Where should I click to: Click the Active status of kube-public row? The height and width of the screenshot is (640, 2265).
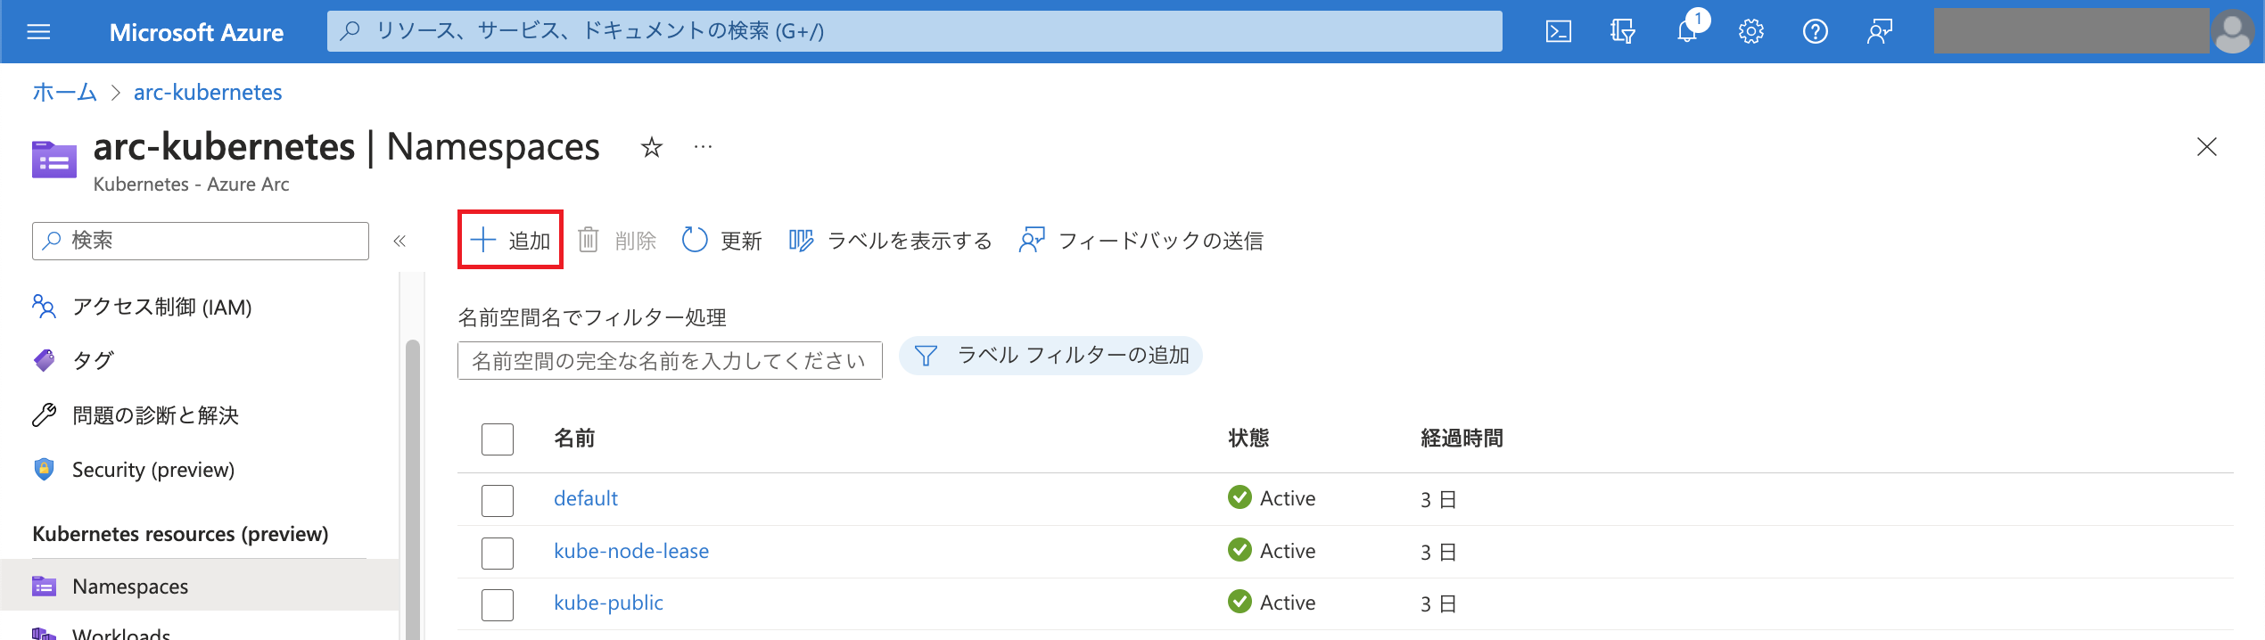click(x=1272, y=603)
